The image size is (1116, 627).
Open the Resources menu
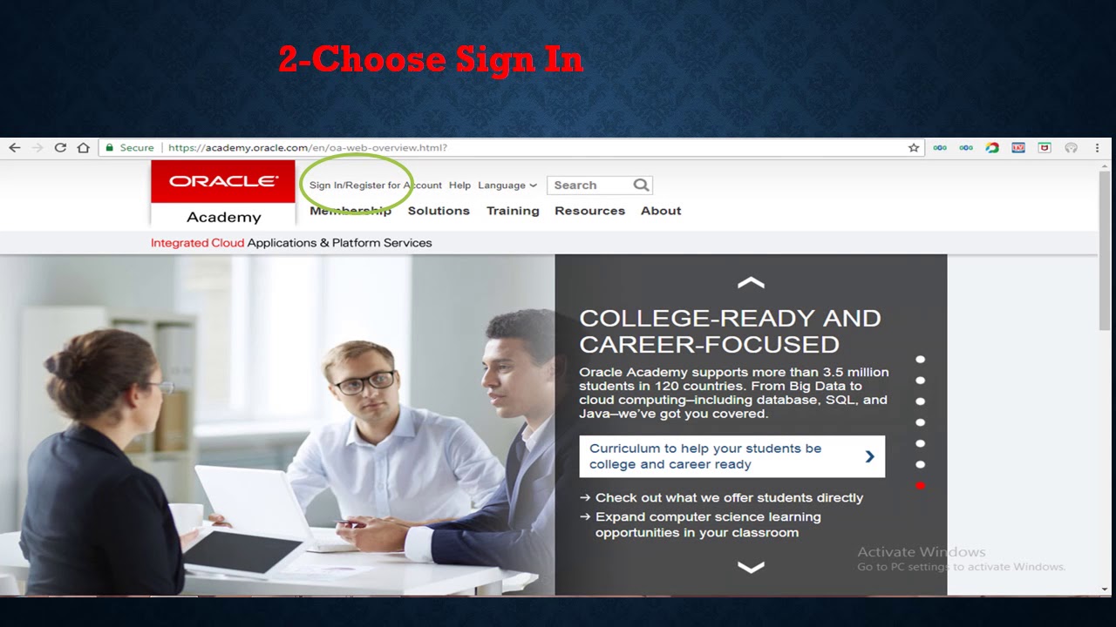[589, 211]
